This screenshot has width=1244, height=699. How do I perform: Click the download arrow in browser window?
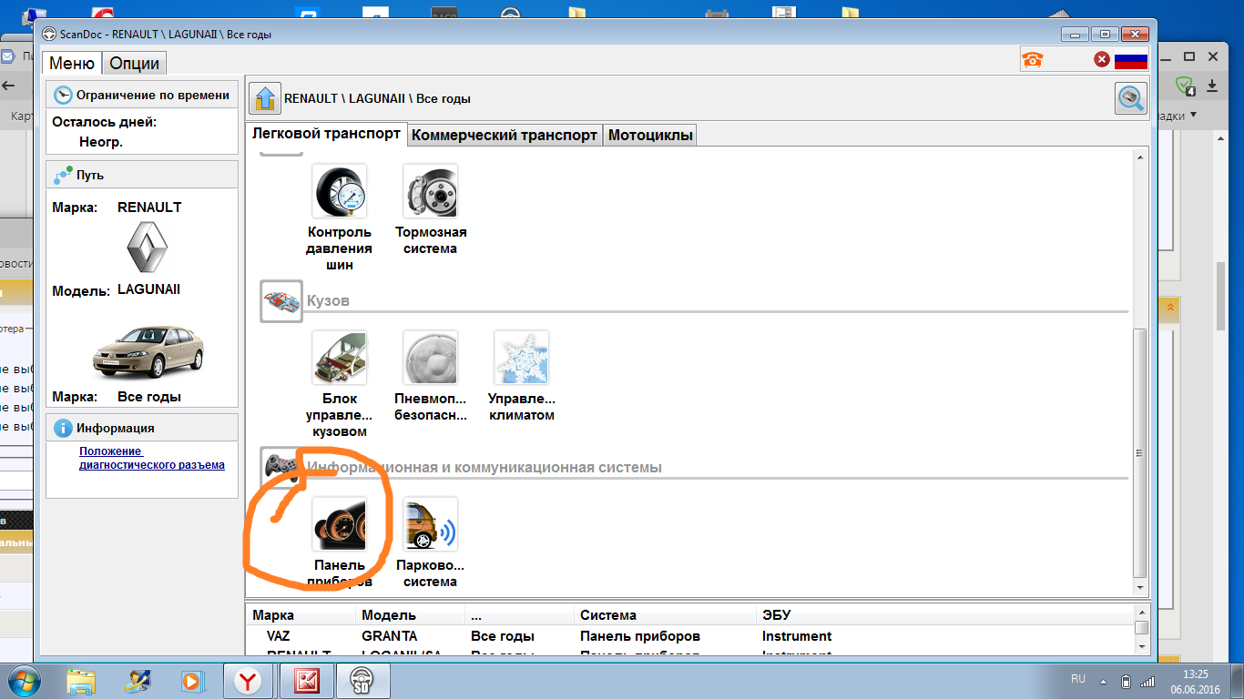[1212, 86]
